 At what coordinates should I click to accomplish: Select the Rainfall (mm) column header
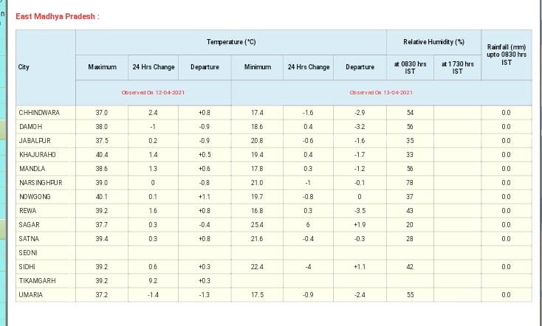coord(506,55)
